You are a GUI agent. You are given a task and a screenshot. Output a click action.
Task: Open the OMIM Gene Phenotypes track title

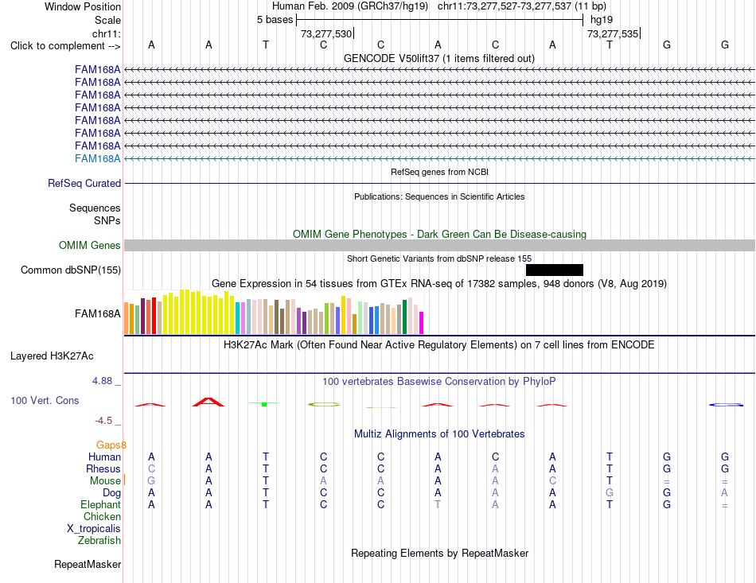tap(439, 234)
